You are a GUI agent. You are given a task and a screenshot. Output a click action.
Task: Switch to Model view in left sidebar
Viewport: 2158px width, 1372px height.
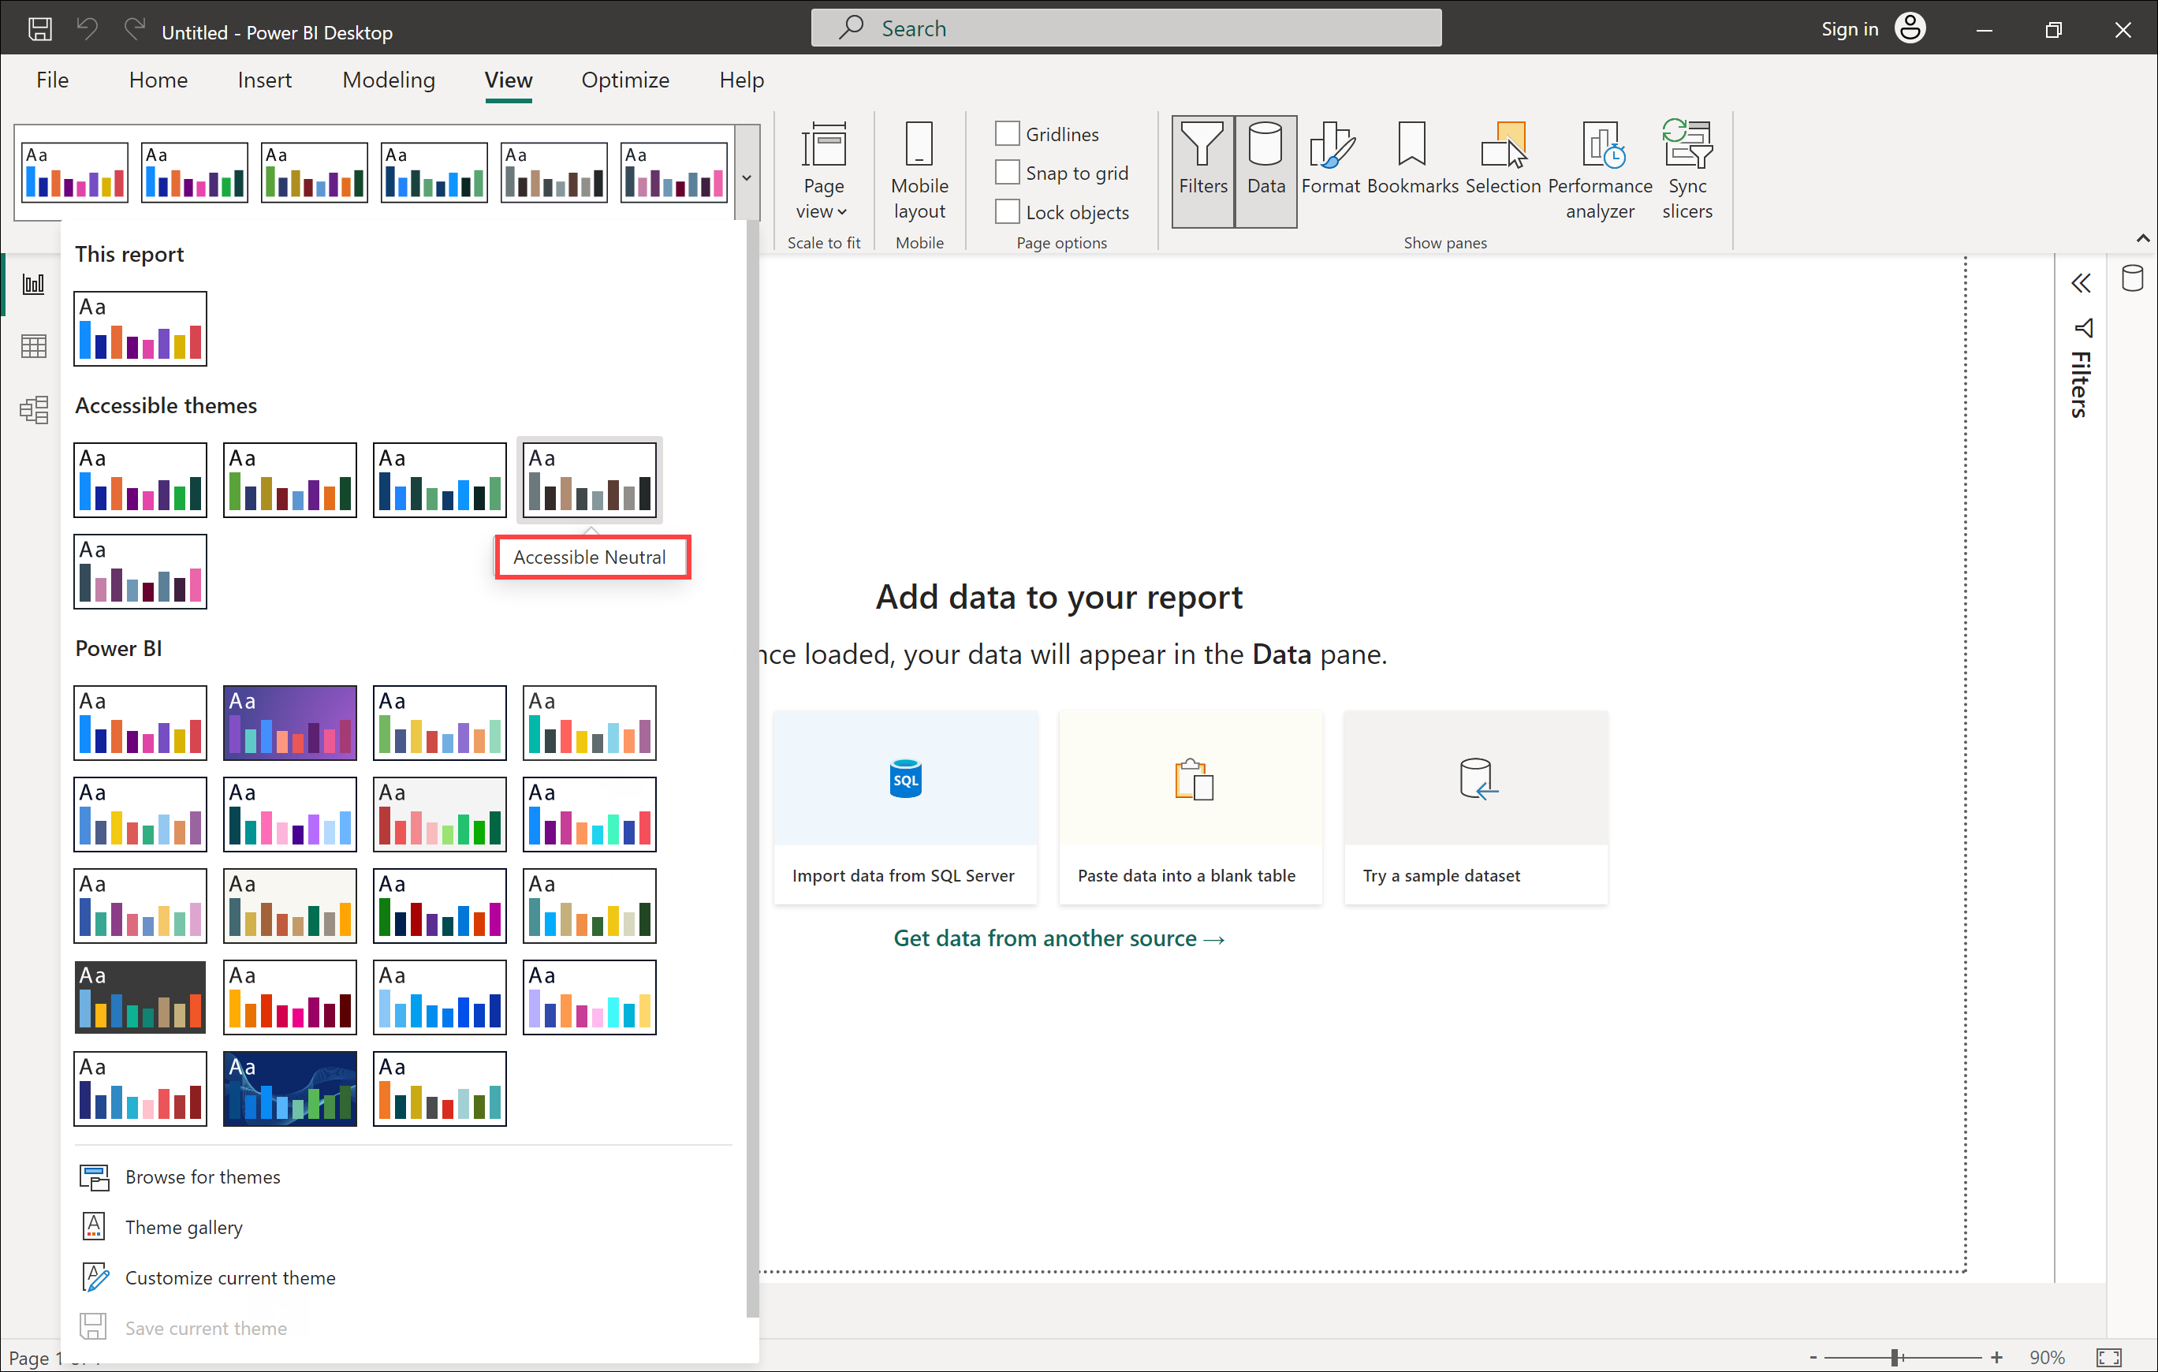[33, 409]
